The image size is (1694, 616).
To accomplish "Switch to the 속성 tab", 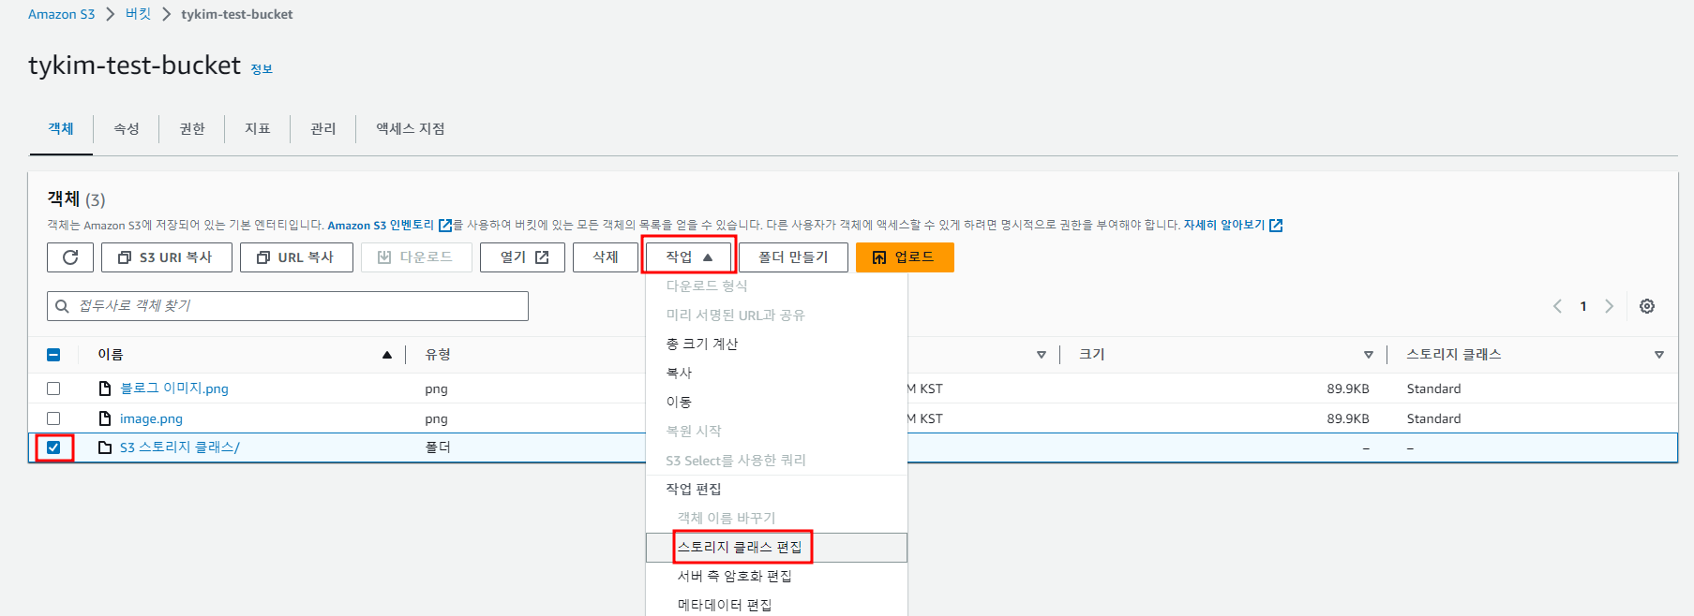I will pos(127,128).
